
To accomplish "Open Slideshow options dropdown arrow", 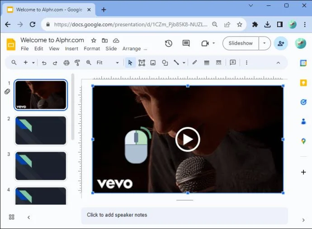I will (x=265, y=43).
